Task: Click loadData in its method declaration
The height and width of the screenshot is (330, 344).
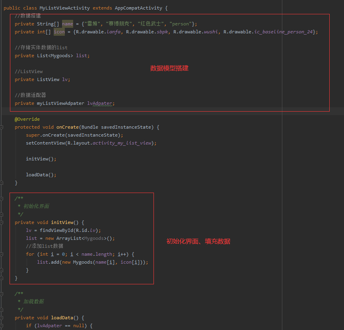Action: coord(62,318)
